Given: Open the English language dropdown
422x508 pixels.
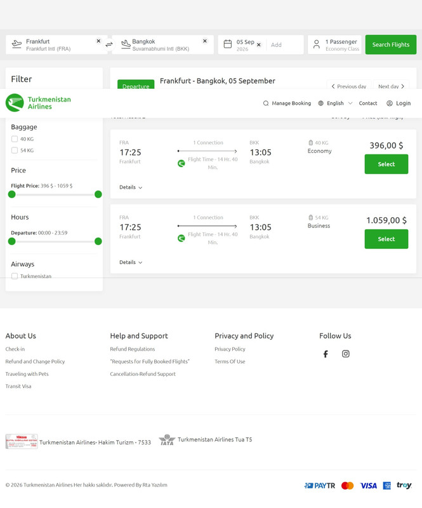Looking at the screenshot, I should pos(335,104).
